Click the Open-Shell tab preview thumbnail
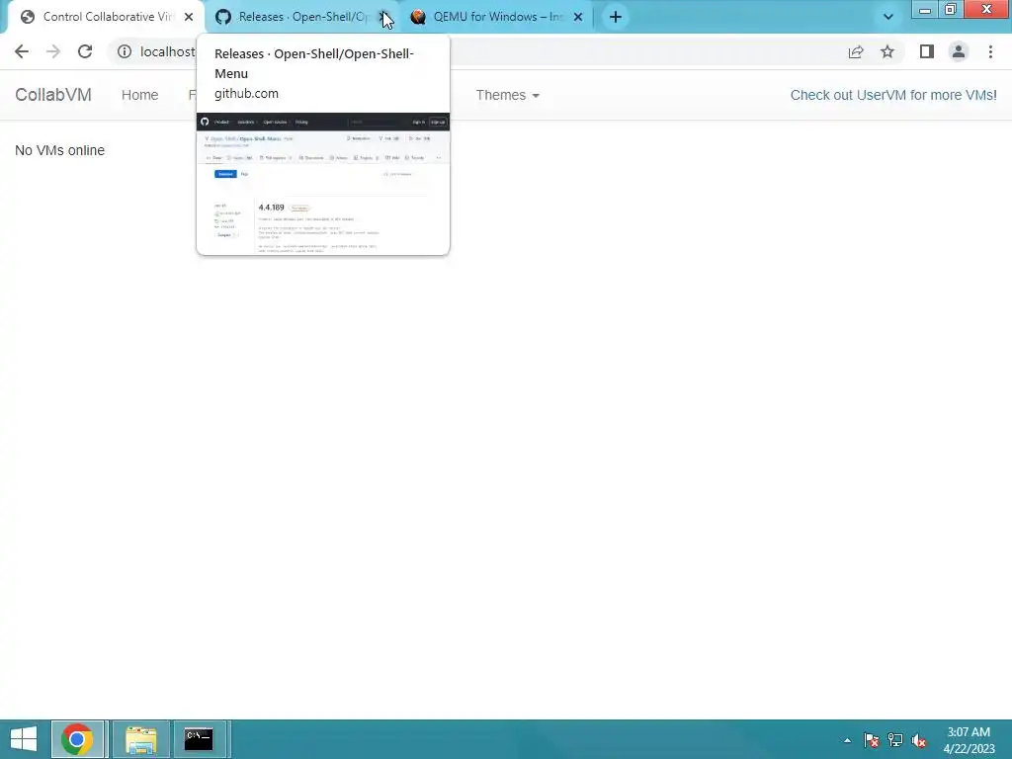 [323, 183]
